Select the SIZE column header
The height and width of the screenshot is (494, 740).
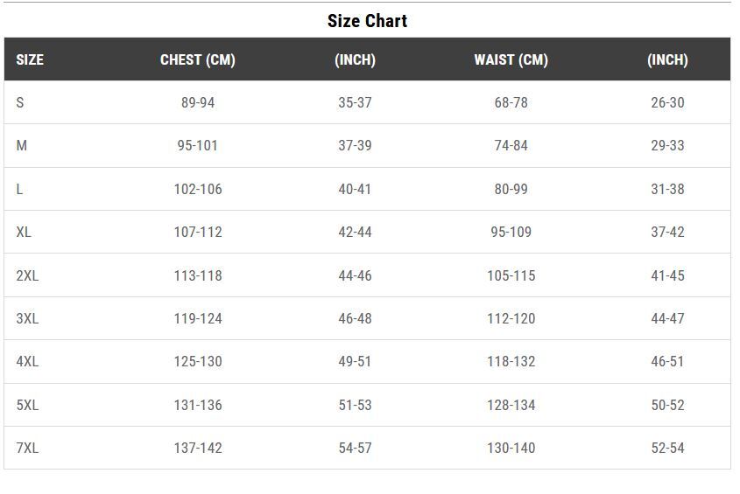(x=30, y=59)
